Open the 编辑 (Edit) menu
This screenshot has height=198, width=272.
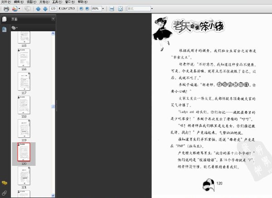[x=19, y=2]
